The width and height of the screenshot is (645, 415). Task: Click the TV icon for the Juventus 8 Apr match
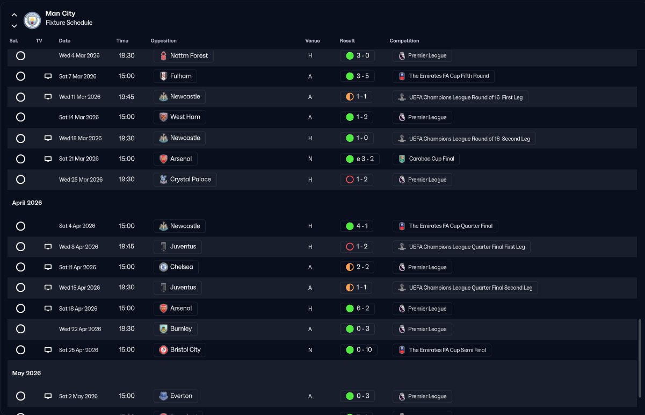pyautogui.click(x=48, y=247)
